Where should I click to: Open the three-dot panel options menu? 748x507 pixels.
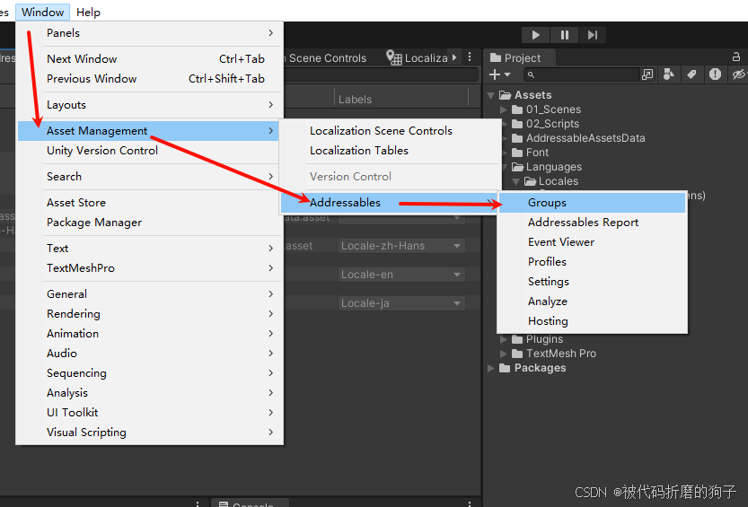pyautogui.click(x=470, y=57)
